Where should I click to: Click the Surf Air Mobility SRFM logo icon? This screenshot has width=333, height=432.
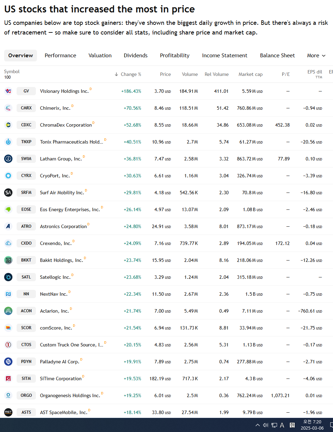[8, 193]
